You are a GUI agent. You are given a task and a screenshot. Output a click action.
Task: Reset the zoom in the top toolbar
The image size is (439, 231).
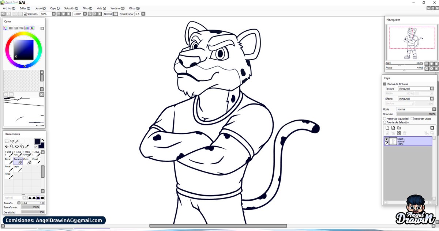tap(68, 14)
